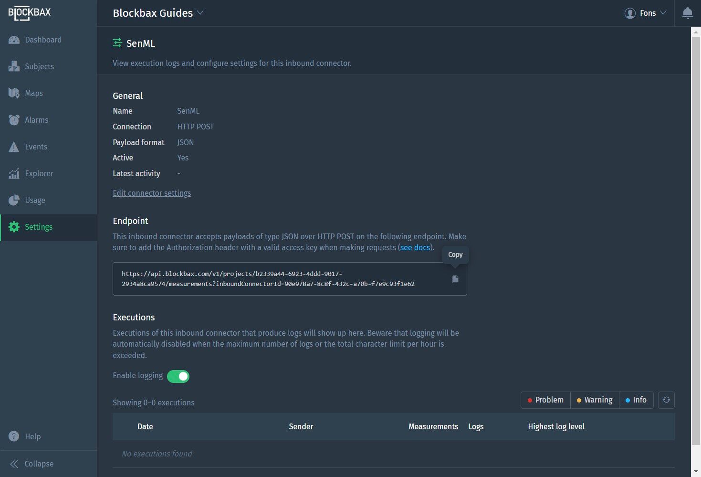Open the Usage menu item

pos(35,201)
